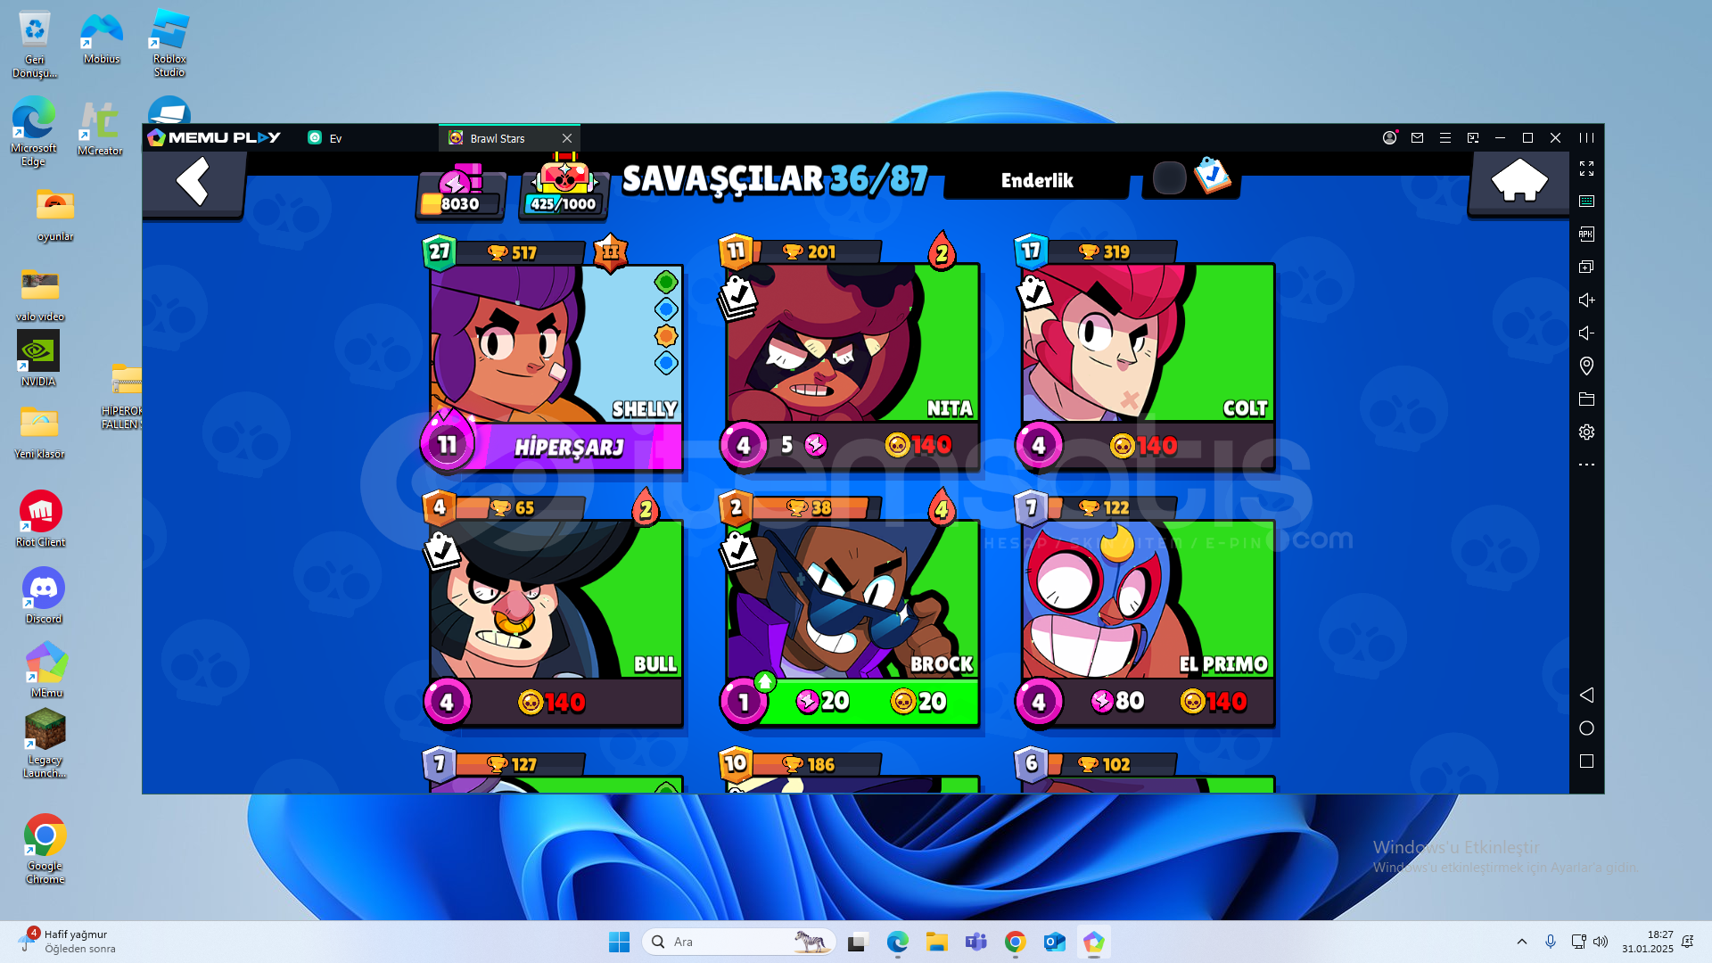This screenshot has width=1712, height=963.
Task: Open the taskbar clock showing 18:27
Action: tap(1648, 942)
